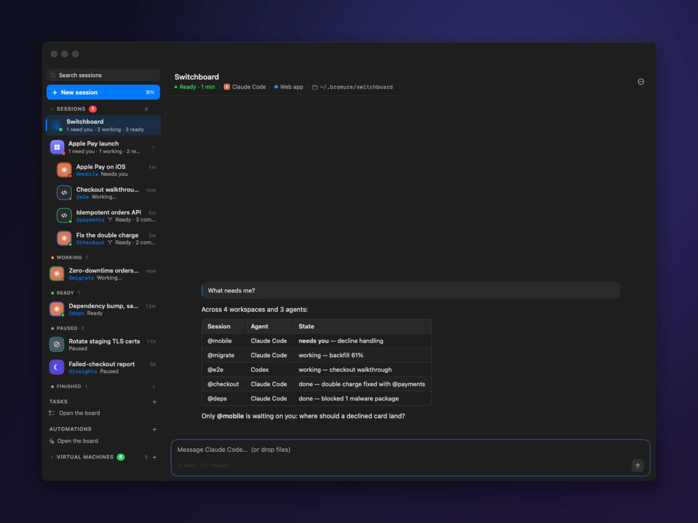Click the red SESSIONS notification badge
The width and height of the screenshot is (698, 523).
[x=93, y=109]
